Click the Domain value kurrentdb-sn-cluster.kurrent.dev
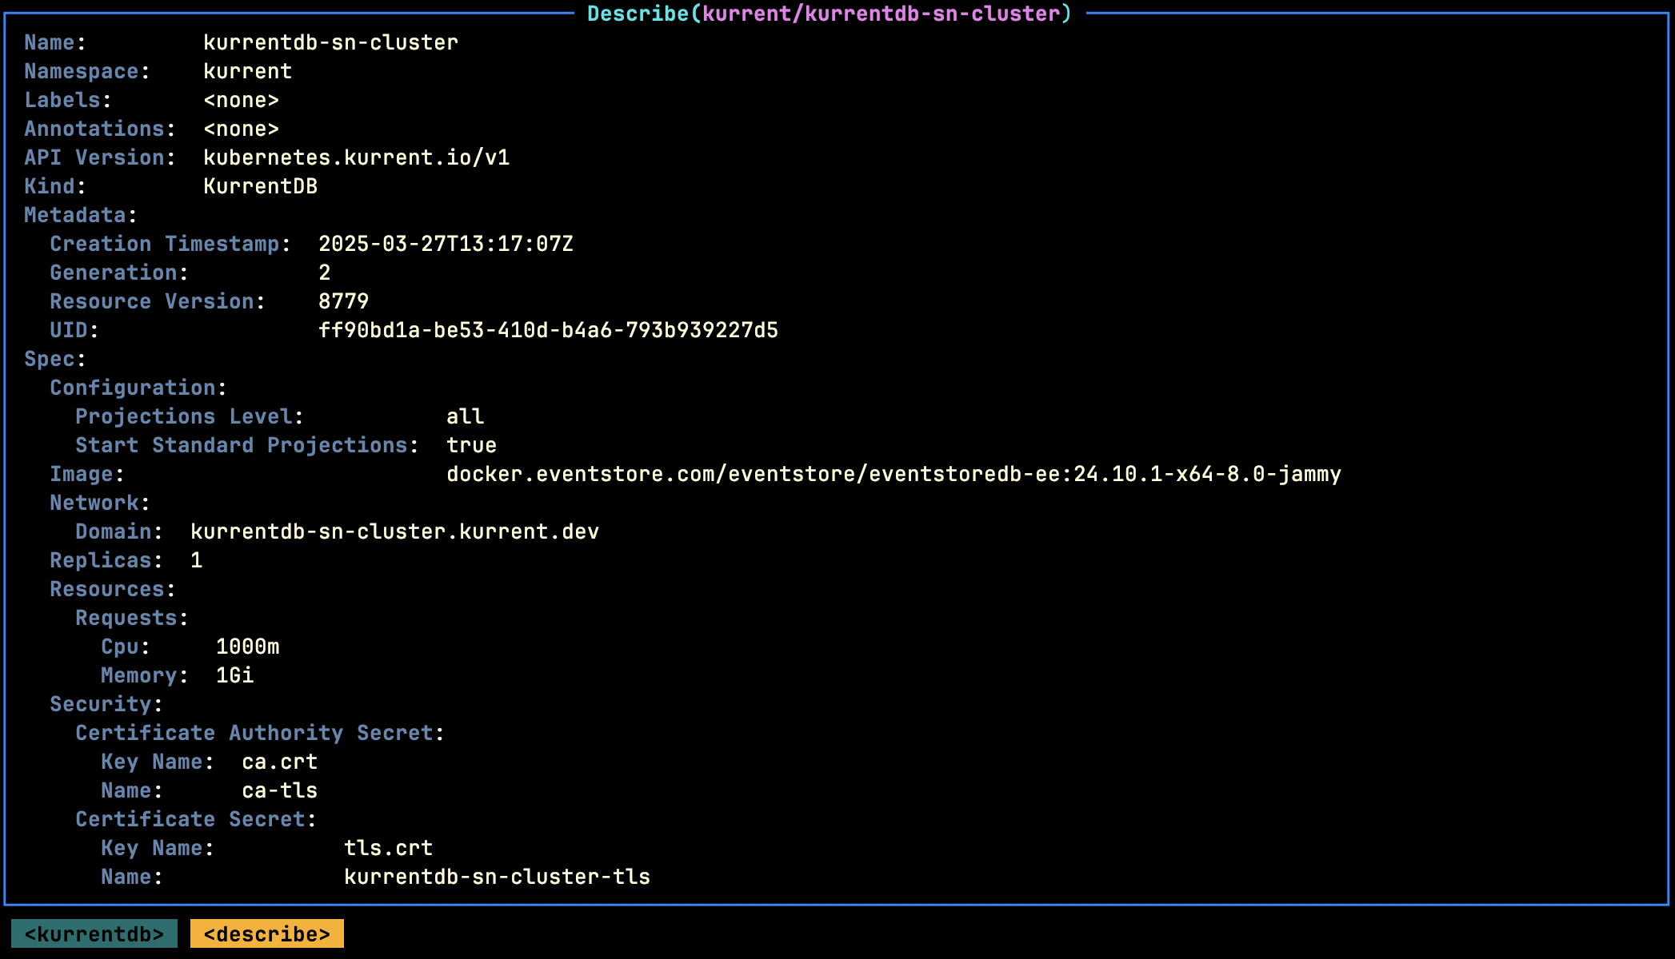This screenshot has height=959, width=1675. tap(394, 531)
